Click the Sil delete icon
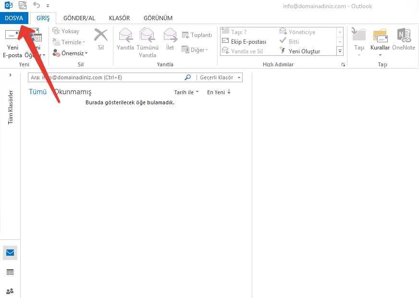The height and width of the screenshot is (298, 419). (100, 37)
